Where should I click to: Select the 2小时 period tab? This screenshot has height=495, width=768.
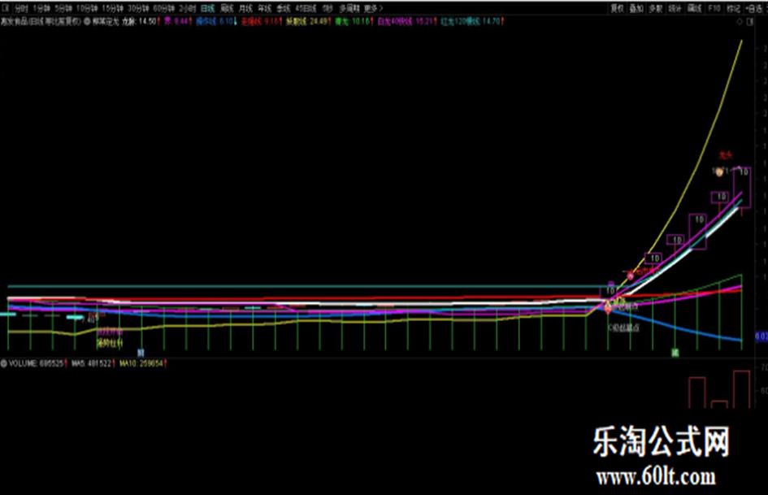coord(187,8)
